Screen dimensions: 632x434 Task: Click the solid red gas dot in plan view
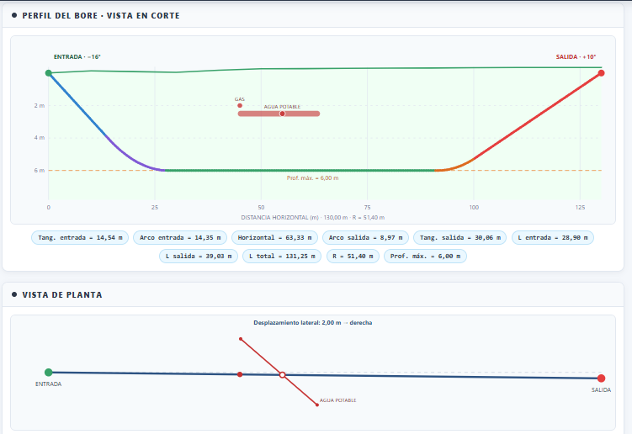[x=240, y=374]
